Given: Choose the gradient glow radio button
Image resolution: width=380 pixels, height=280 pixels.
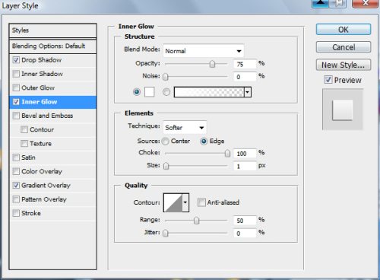Looking at the screenshot, I should [166, 92].
